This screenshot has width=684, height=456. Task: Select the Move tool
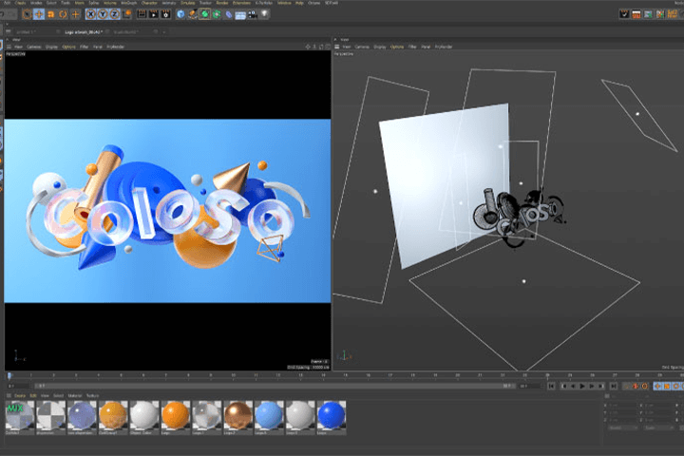coord(39,14)
